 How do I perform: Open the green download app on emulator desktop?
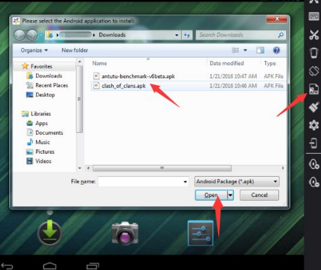(49, 232)
